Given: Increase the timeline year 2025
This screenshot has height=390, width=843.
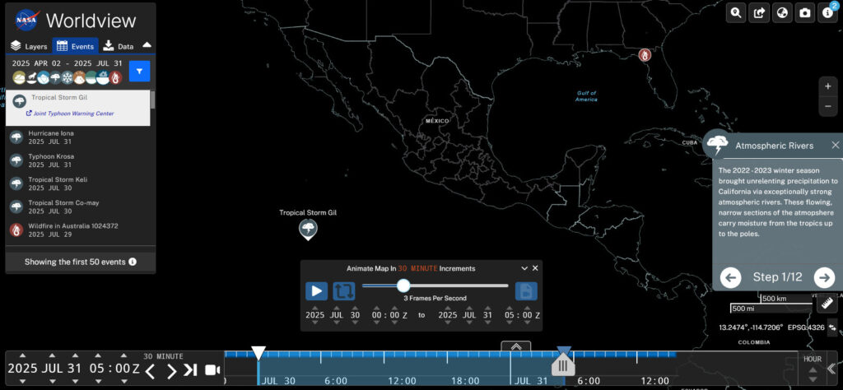Looking at the screenshot, I should 22,355.
